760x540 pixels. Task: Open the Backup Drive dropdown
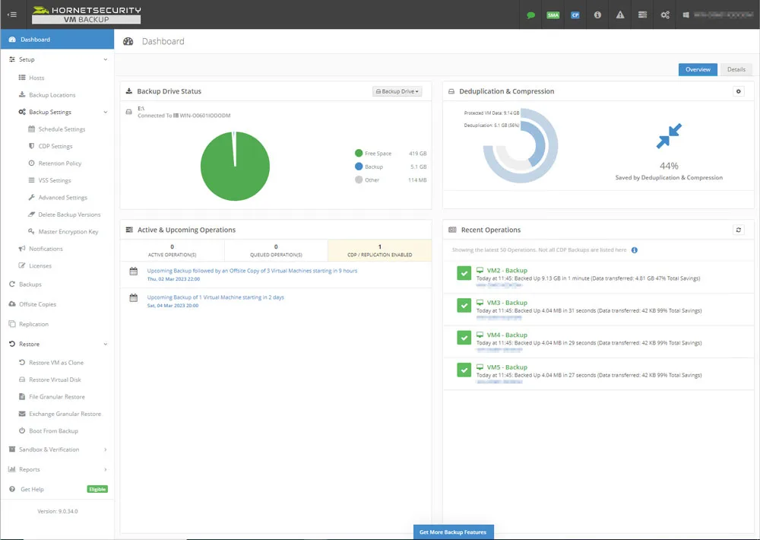(x=396, y=91)
